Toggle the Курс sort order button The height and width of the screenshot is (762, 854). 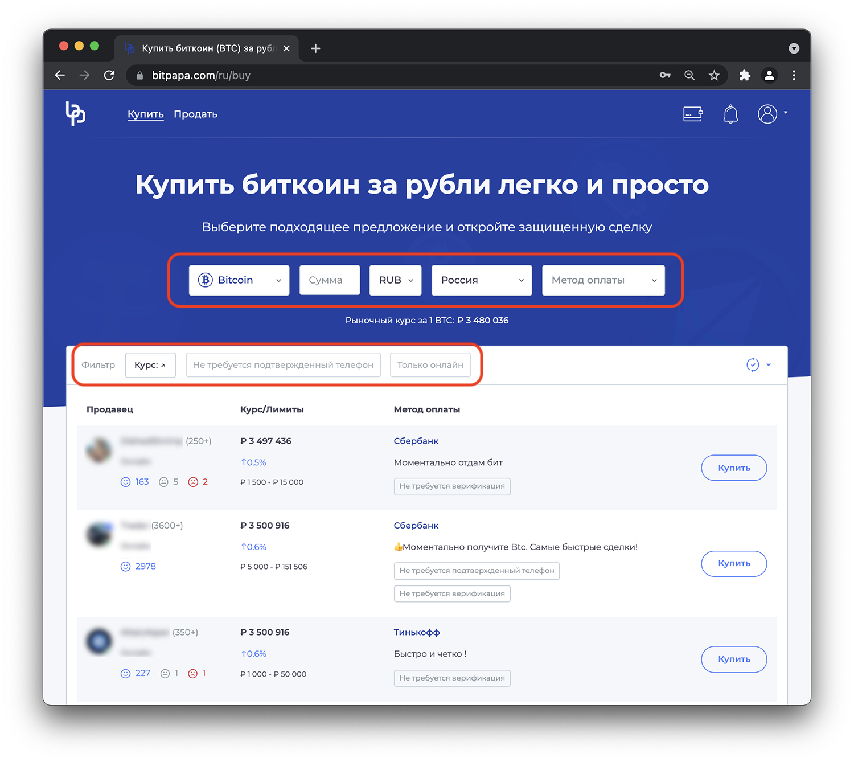coord(150,365)
